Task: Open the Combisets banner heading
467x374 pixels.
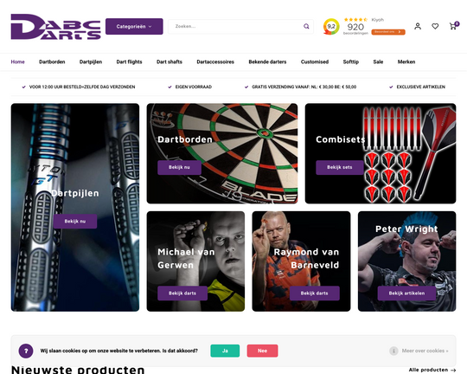Action: [x=341, y=139]
